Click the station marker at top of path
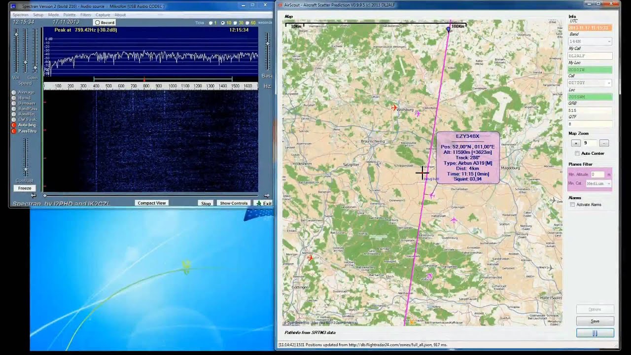Image resolution: width=631 pixels, height=355 pixels. (x=448, y=29)
